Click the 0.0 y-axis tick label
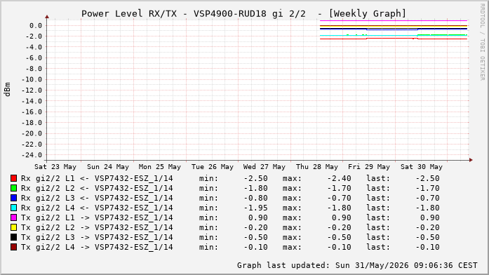 [36, 25]
